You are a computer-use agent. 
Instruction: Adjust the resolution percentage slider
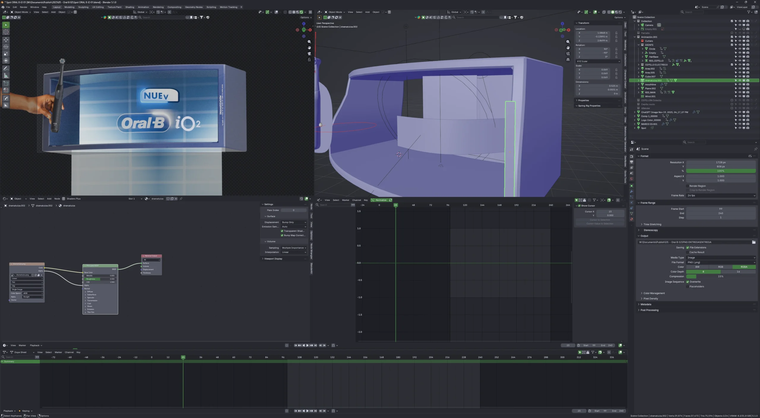721,171
